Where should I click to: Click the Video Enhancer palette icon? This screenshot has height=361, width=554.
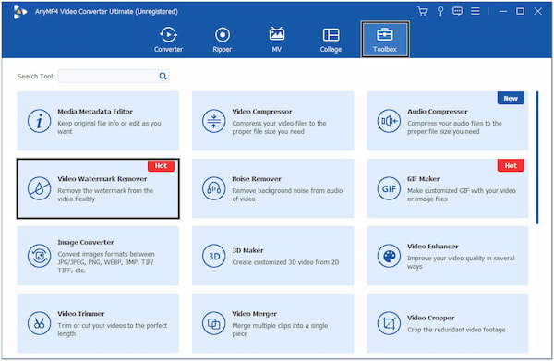coord(389,256)
